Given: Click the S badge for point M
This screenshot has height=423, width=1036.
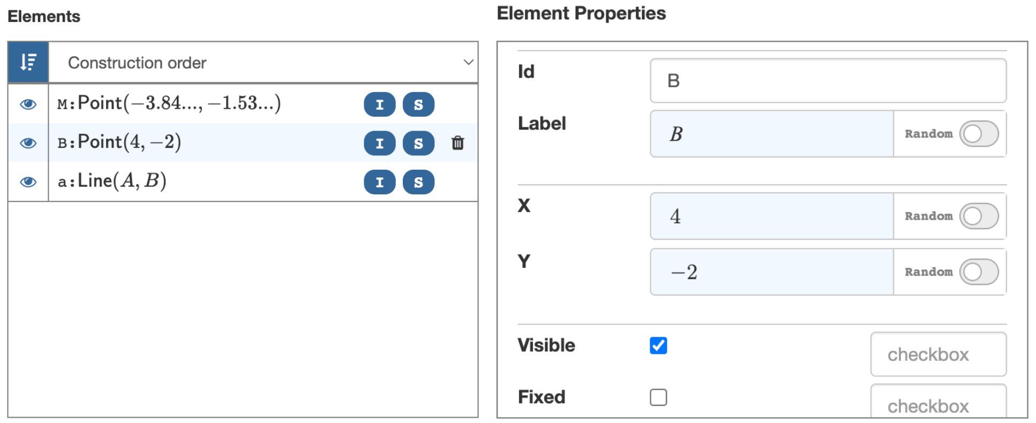Looking at the screenshot, I should 418,104.
